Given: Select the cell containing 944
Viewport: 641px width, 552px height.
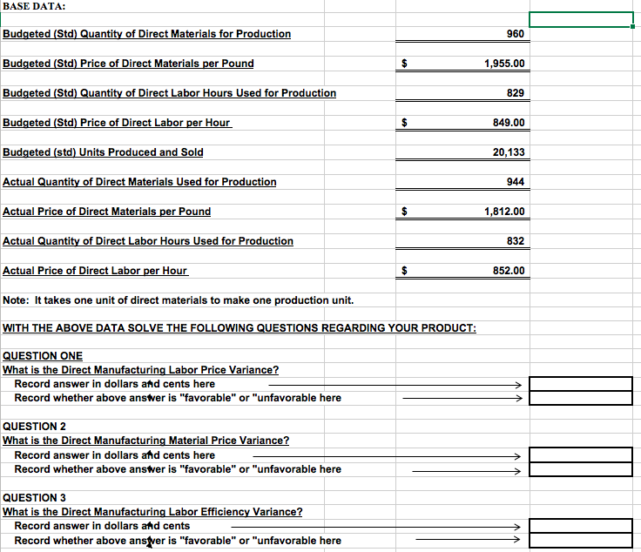Looking at the screenshot, I should 462,182.
